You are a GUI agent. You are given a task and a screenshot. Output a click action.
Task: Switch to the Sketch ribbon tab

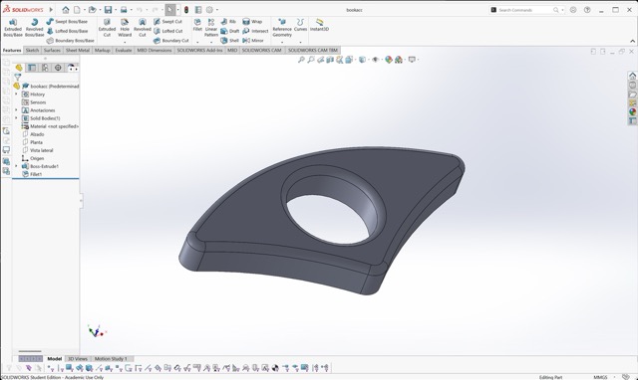32,51
